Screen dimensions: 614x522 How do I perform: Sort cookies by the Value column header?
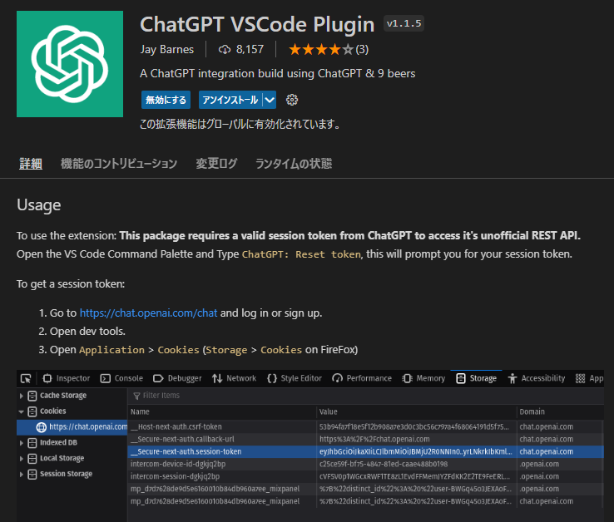[416, 411]
